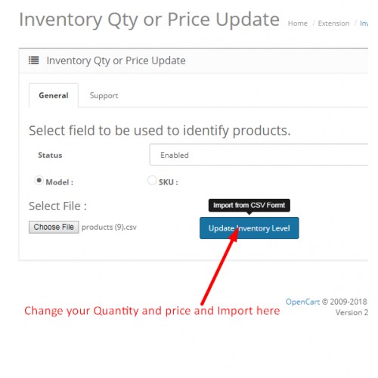The width and height of the screenshot is (378, 378).
Task: Click the large page title heading
Action: pos(150,20)
